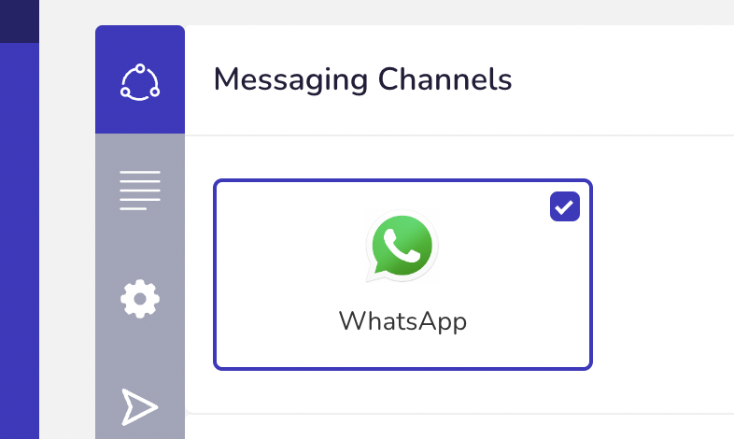Click the blank panel area right of the WhatsApp card

pos(663,275)
